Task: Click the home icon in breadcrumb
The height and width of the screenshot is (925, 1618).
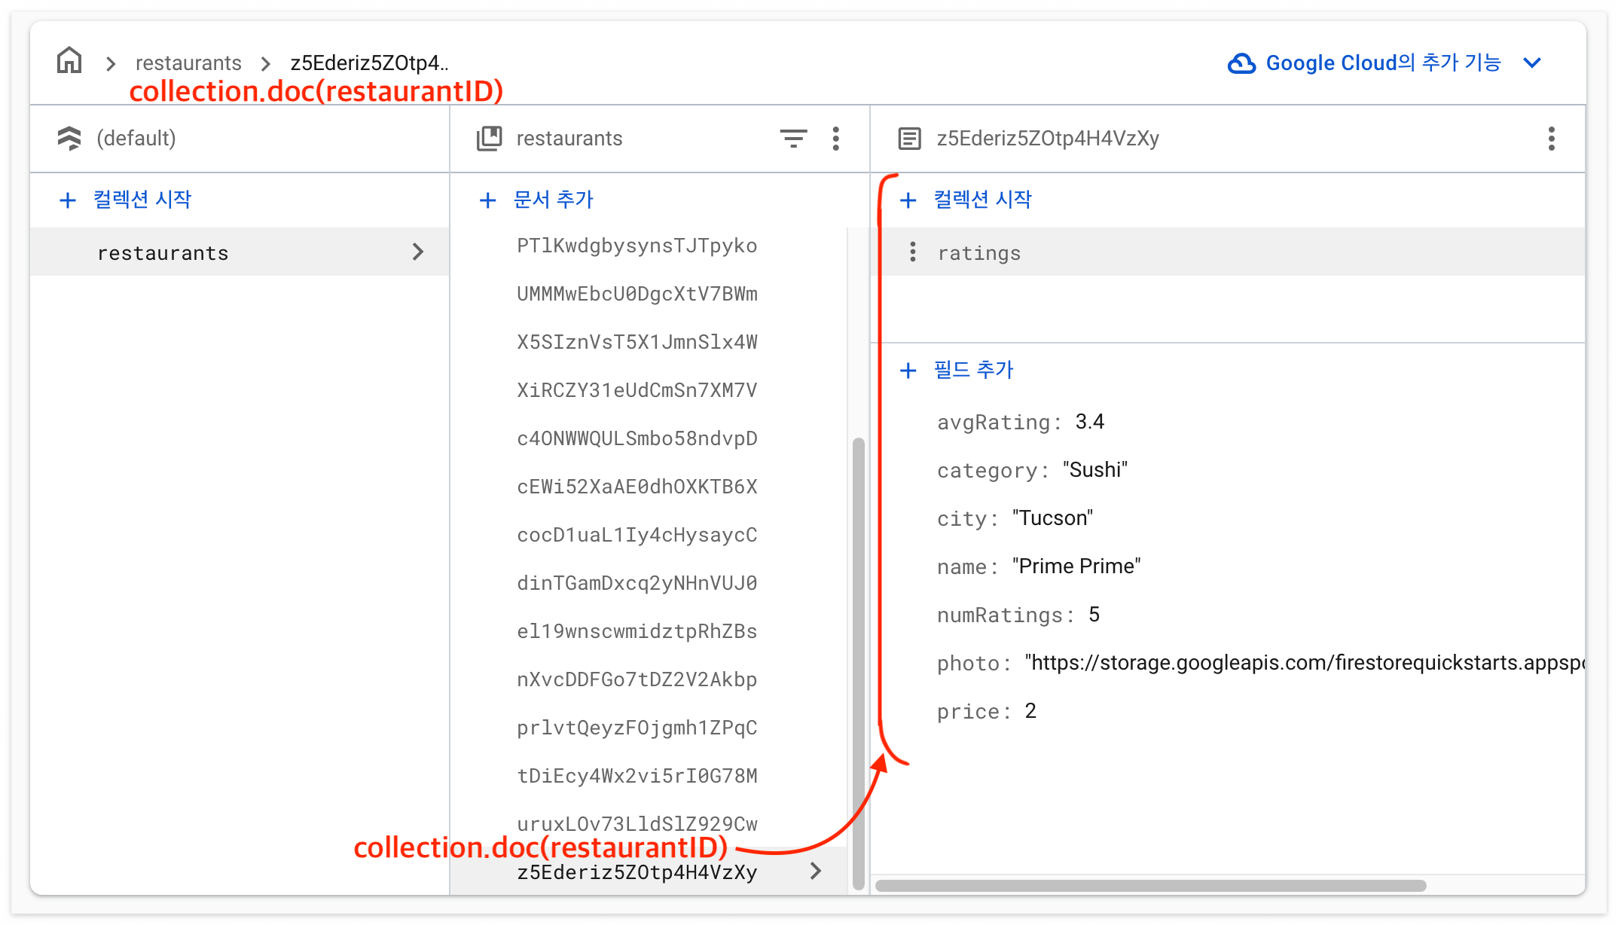Action: [x=69, y=61]
